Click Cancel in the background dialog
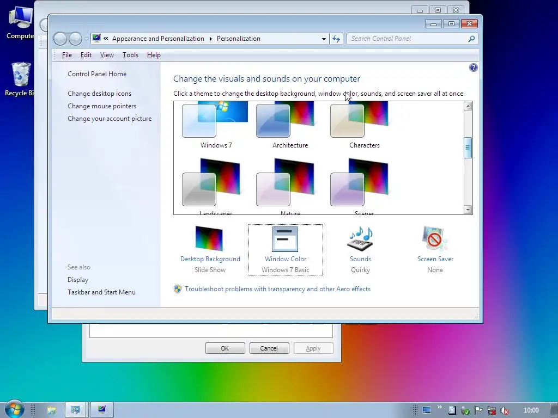Image resolution: width=558 pixels, height=418 pixels. [269, 348]
